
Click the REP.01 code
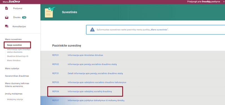56,55
